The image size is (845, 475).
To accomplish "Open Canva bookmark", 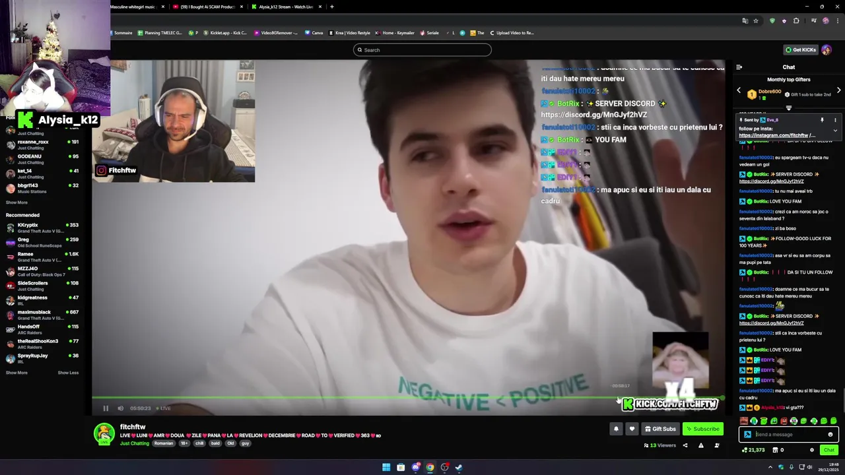I will (x=314, y=32).
